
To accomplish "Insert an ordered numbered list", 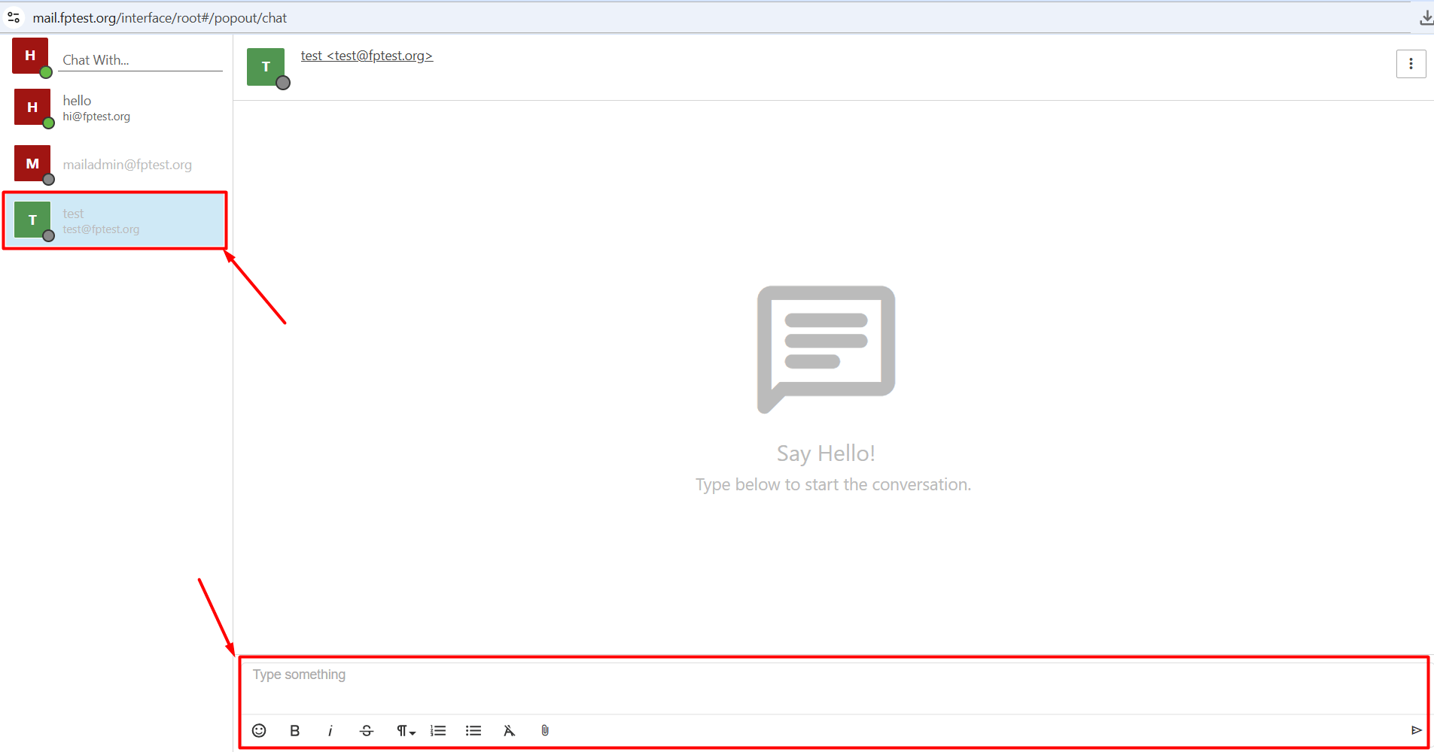I will coord(438,730).
